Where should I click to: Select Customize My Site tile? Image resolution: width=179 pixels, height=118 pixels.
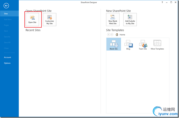tap(50, 20)
